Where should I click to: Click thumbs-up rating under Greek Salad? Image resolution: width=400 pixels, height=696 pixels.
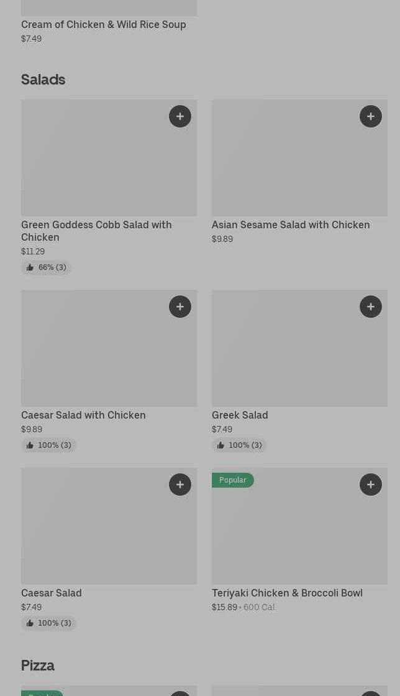click(239, 445)
